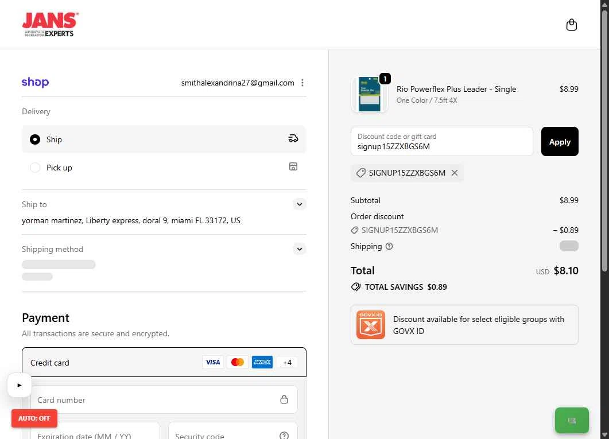This screenshot has height=439, width=609.
Task: Click the shipping address text line
Action: point(131,220)
